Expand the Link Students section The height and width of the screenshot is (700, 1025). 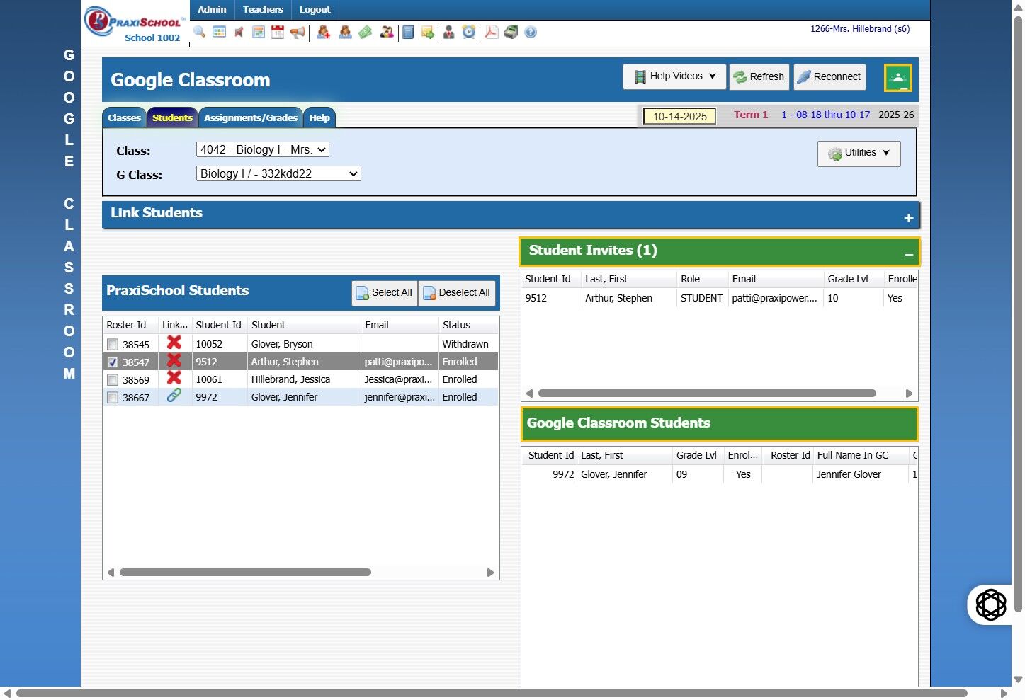pyautogui.click(x=909, y=218)
